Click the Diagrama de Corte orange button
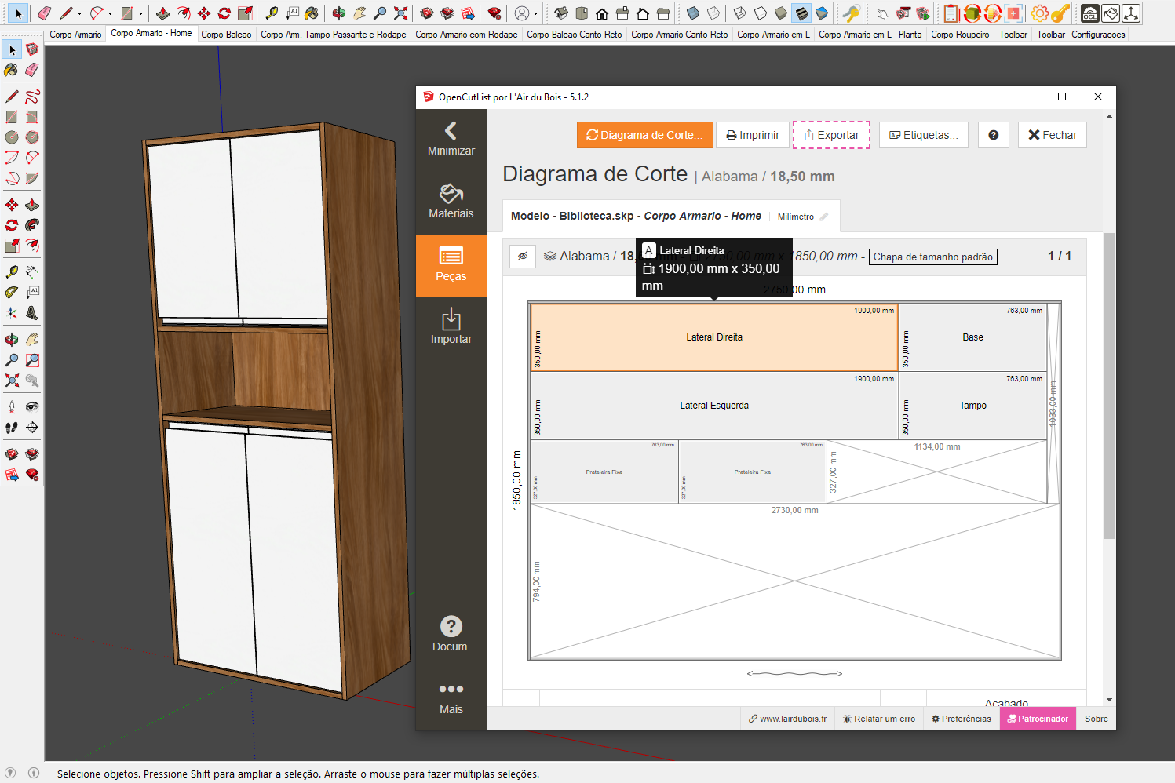Screen dimensions: 1175x783 pos(645,135)
